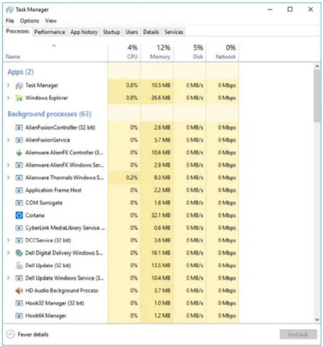The height and width of the screenshot is (346, 323).
Task: Select the Processes tab
Action: click(17, 31)
